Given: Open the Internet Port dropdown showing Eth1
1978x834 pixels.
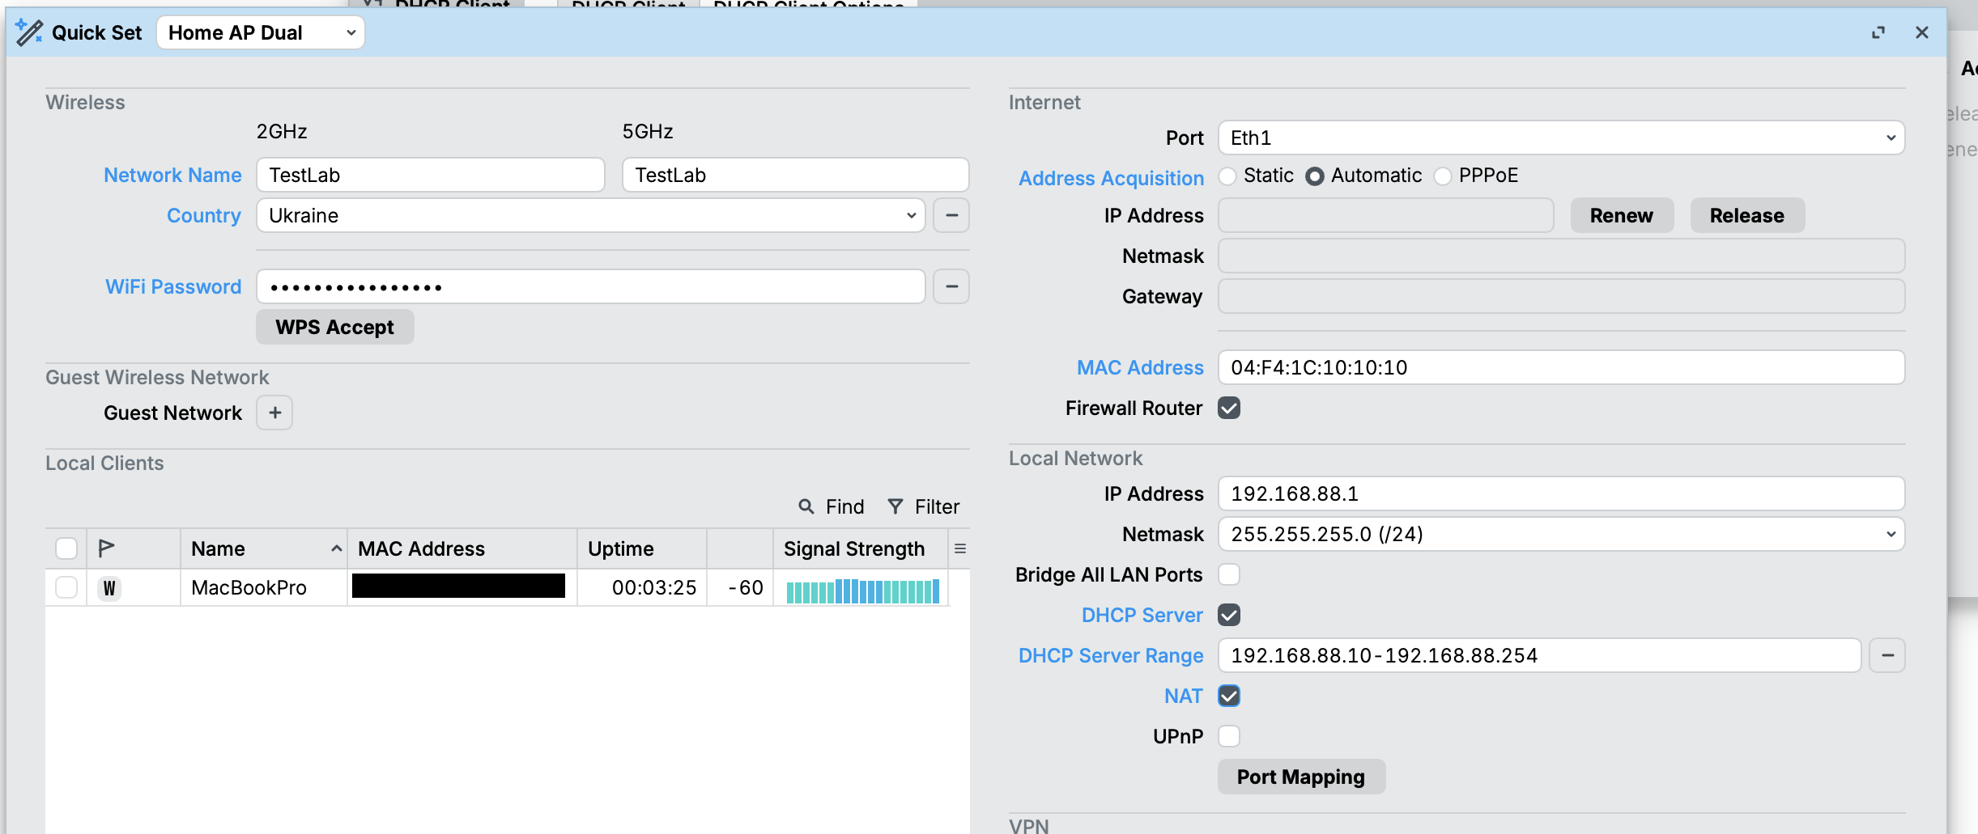Looking at the screenshot, I should coord(1562,138).
